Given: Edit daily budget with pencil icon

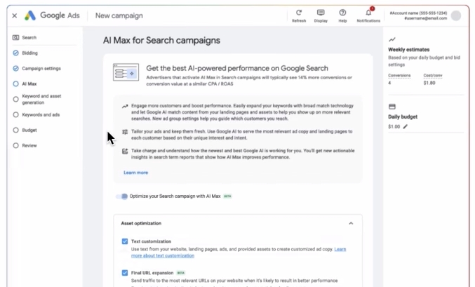Looking at the screenshot, I should 405,127.
